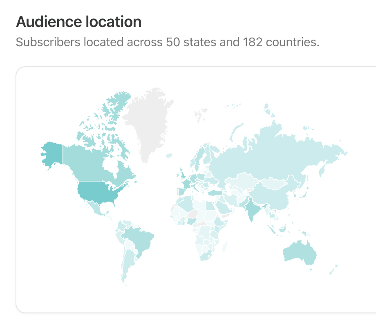Click the subscribers across 50 states subtitle

(167, 42)
